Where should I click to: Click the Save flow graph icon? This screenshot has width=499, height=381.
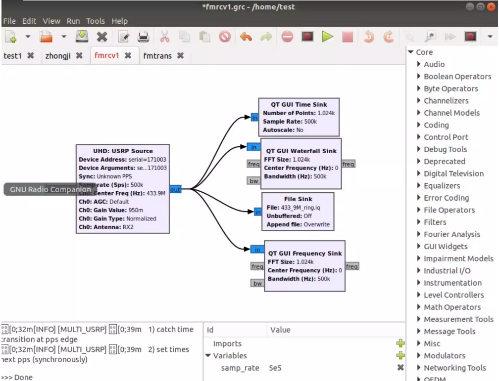(82, 37)
